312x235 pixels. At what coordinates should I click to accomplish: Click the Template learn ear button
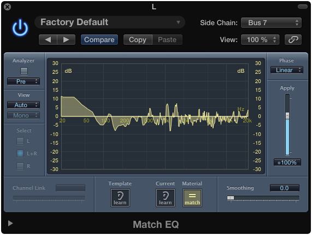point(120,198)
